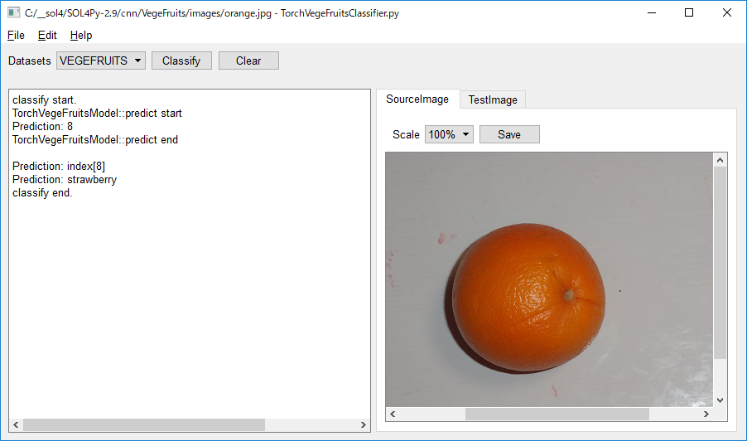
Task: Click 'TorchVegeFruitsModel::predict end' line
Action: click(x=95, y=140)
